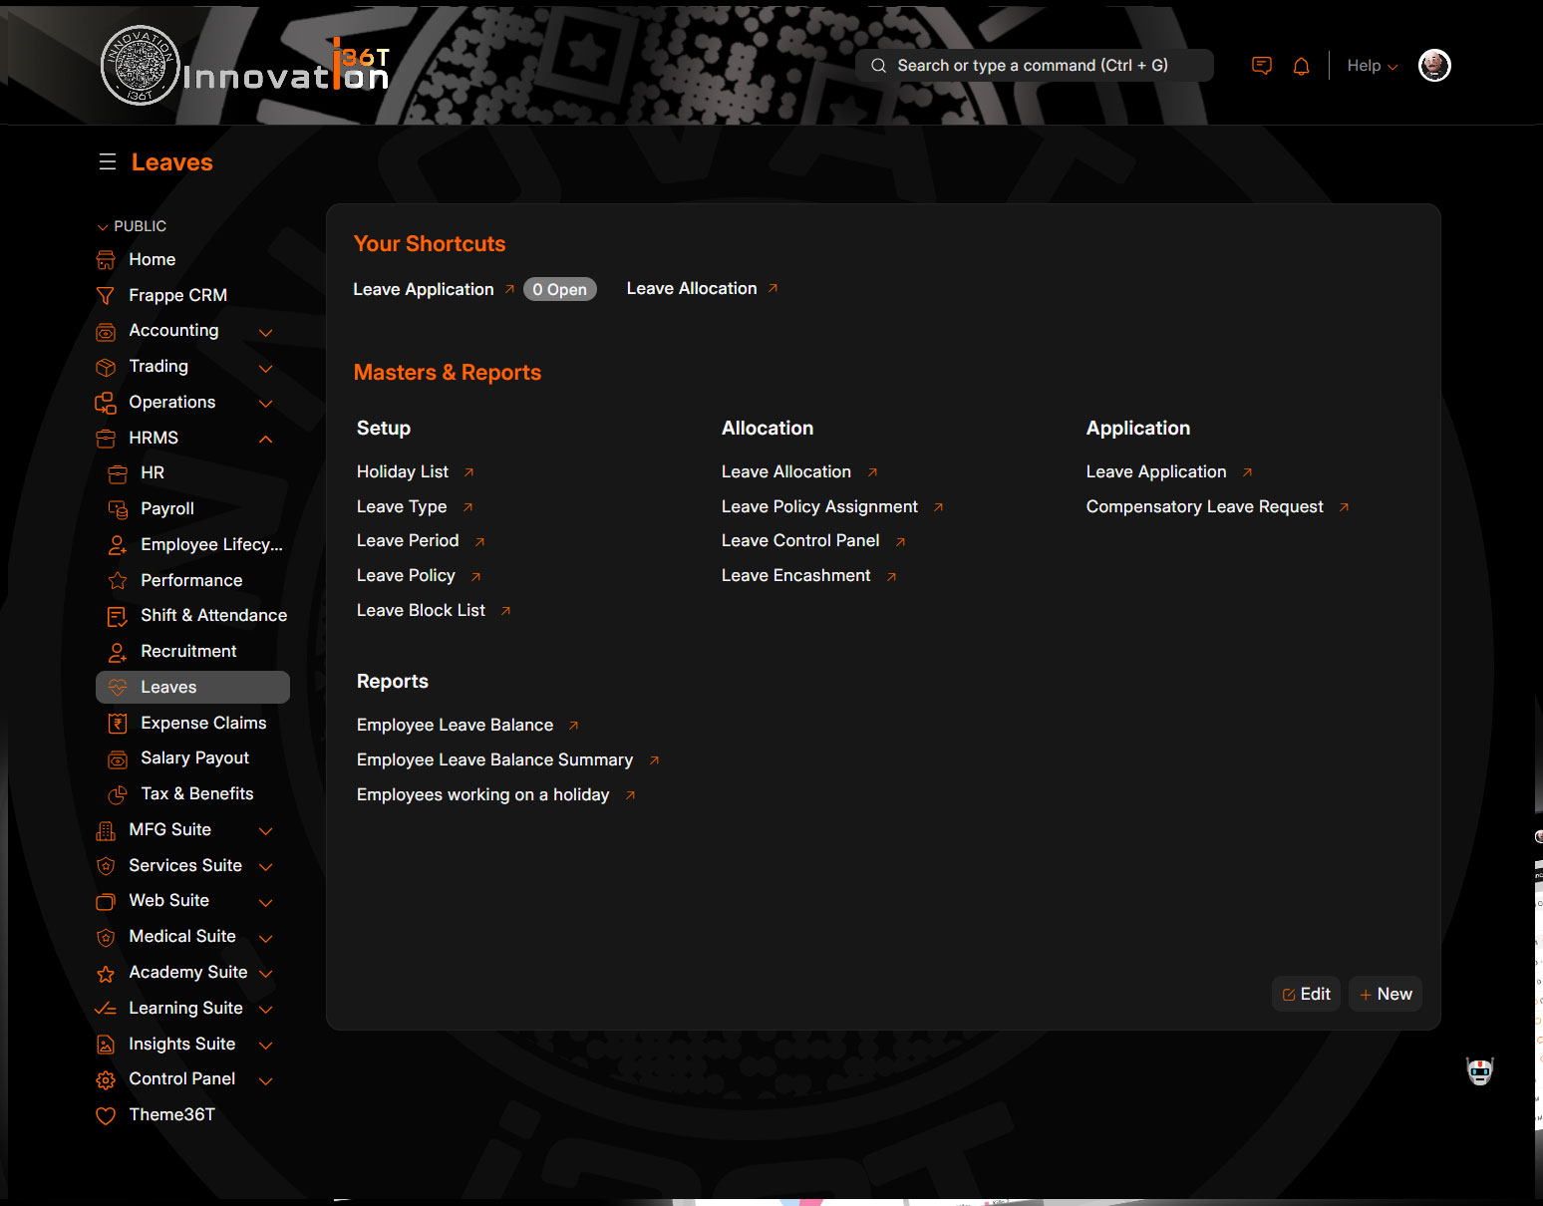This screenshot has width=1543, height=1206.
Task: Click the Innovation 36T logo
Action: [x=245, y=66]
